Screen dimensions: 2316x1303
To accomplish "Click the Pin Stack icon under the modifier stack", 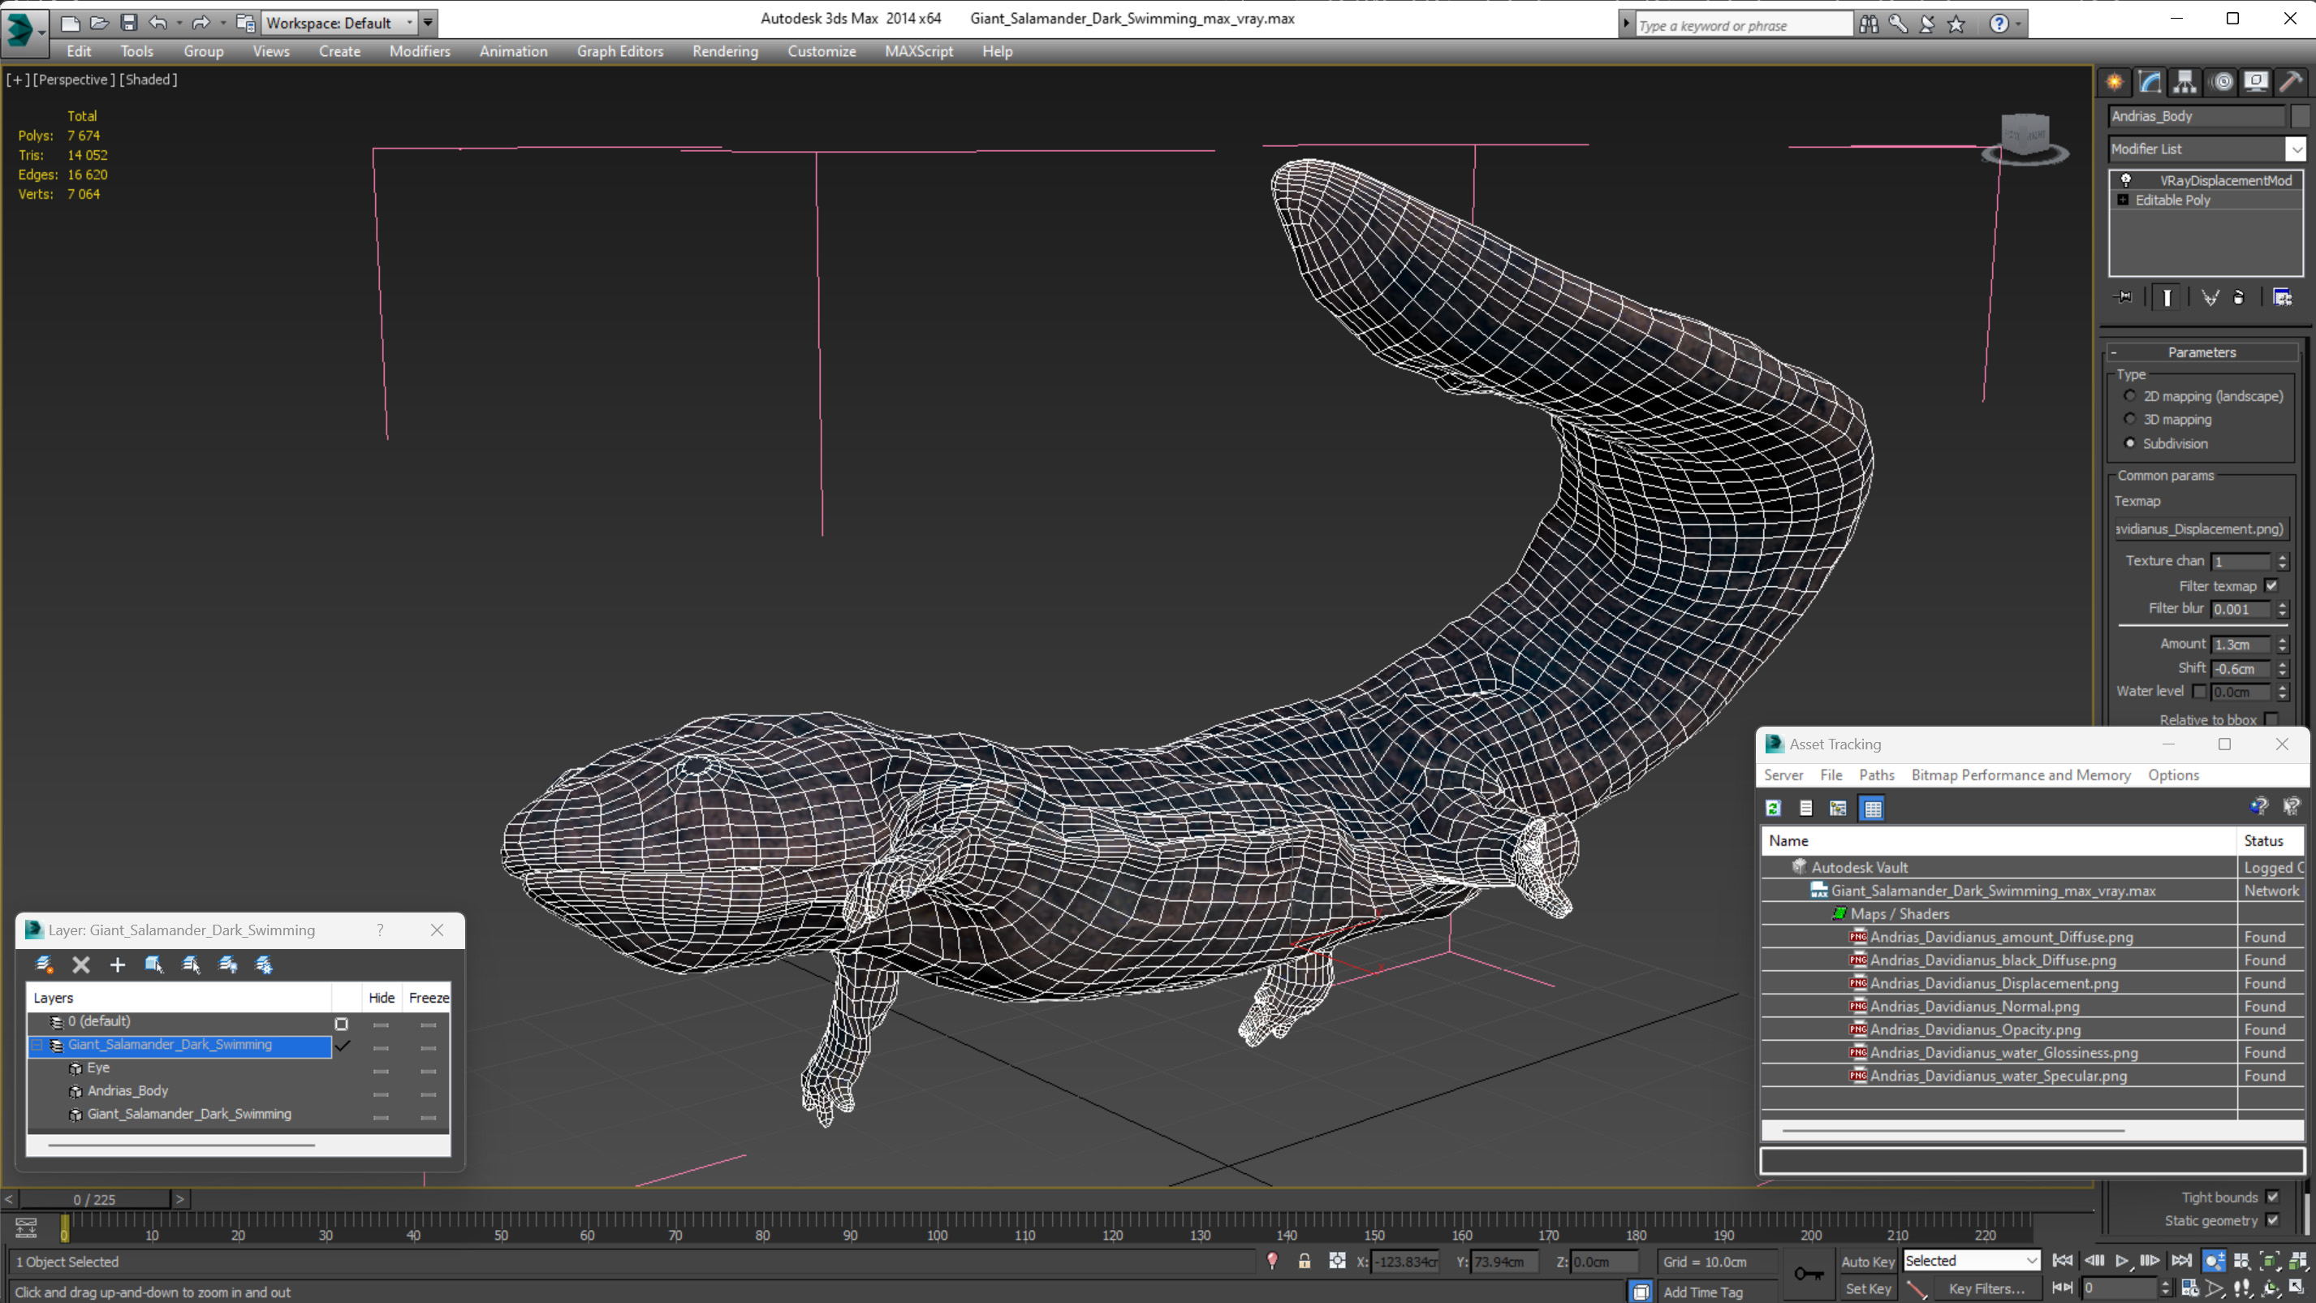I will (2124, 297).
